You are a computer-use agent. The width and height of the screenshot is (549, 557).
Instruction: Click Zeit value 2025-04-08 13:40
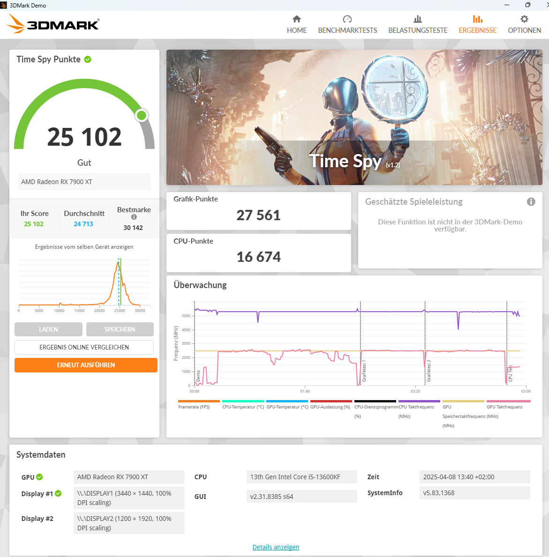tap(474, 477)
